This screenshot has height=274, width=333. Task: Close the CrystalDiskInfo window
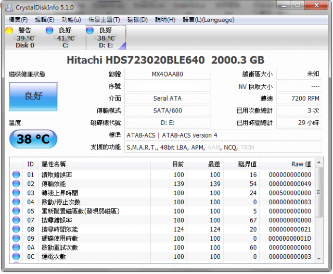(316, 6)
